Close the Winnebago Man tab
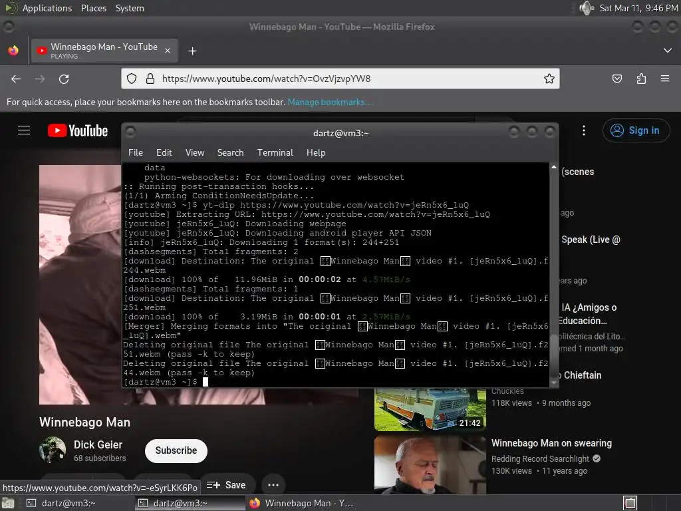Image resolution: width=681 pixels, height=511 pixels. click(x=168, y=51)
